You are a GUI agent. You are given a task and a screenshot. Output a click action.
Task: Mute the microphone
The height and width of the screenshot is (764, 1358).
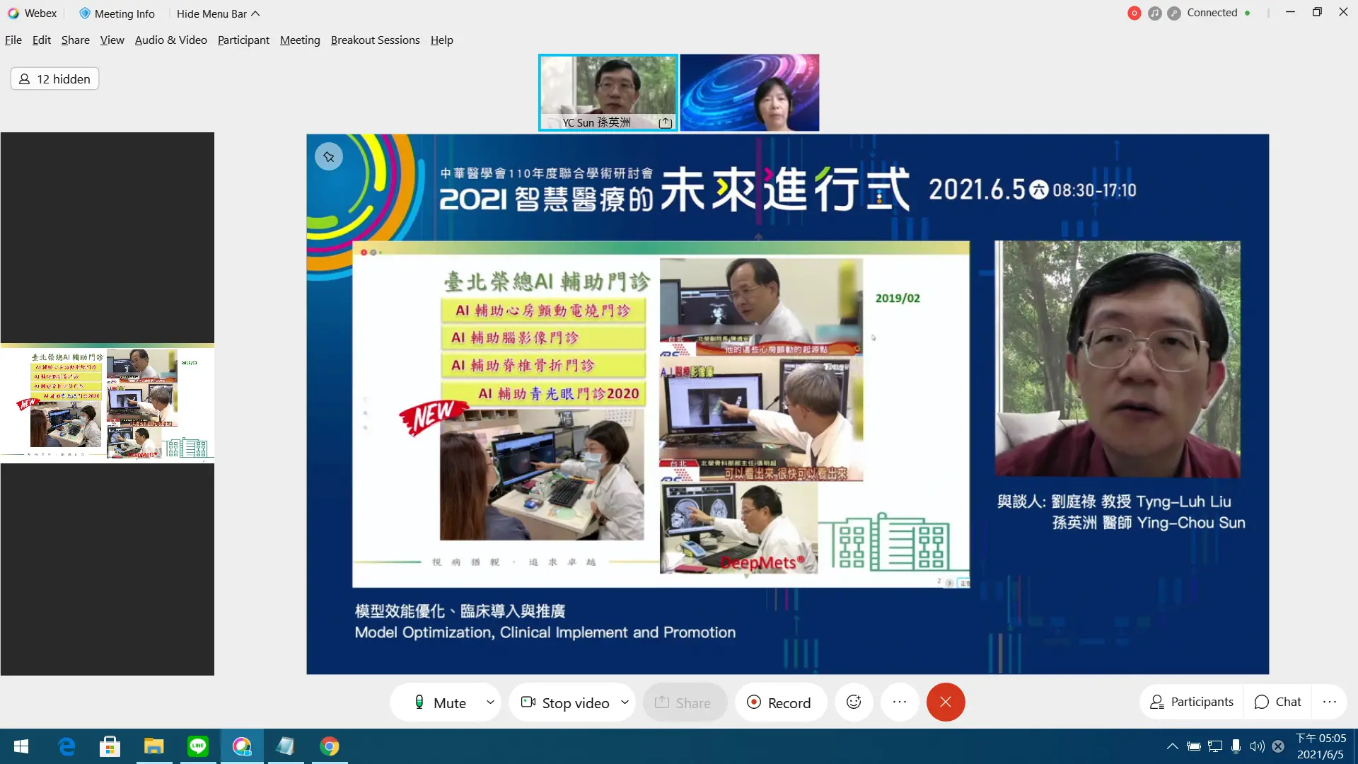440,702
